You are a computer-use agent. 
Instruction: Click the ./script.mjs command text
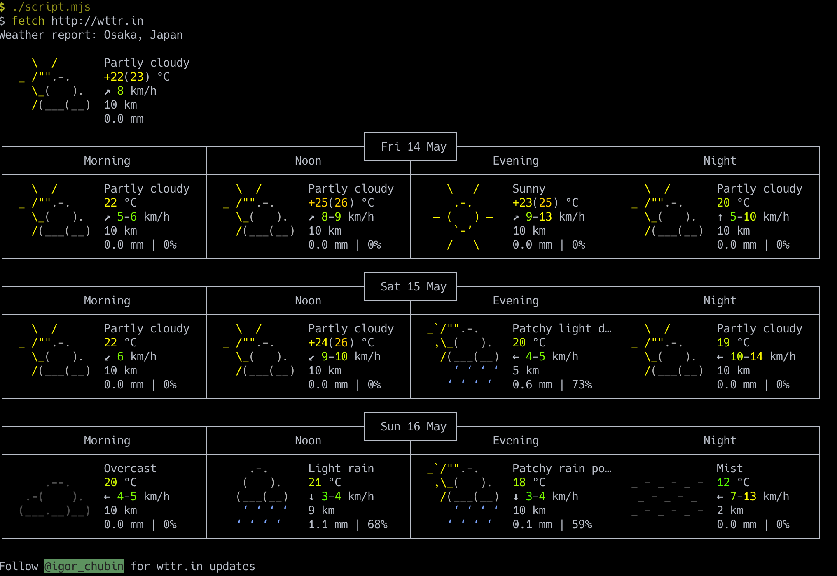51,7
